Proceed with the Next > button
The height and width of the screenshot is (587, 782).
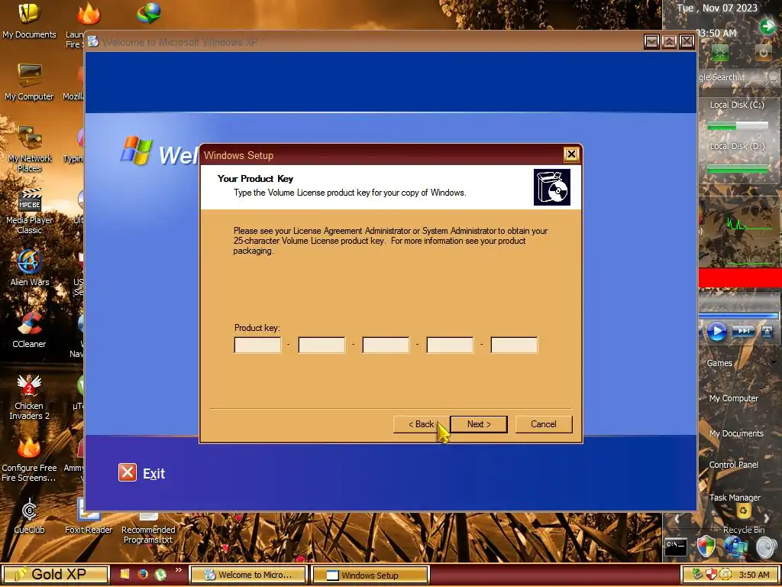479,424
